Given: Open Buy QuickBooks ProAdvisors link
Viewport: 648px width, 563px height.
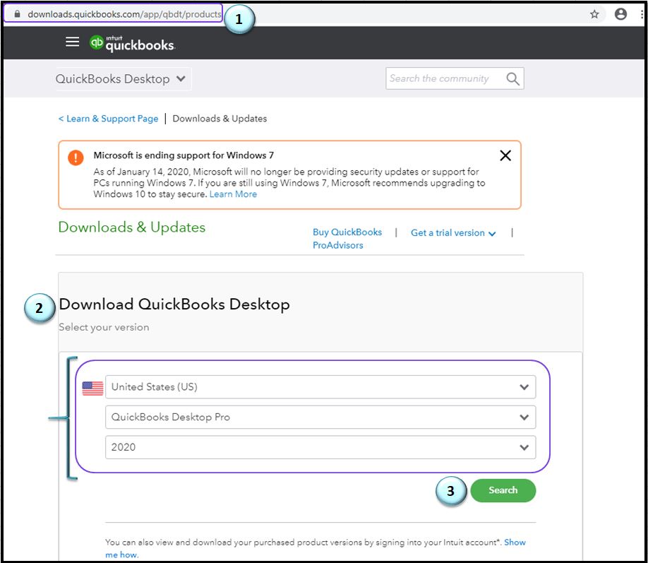Looking at the screenshot, I should coord(347,239).
